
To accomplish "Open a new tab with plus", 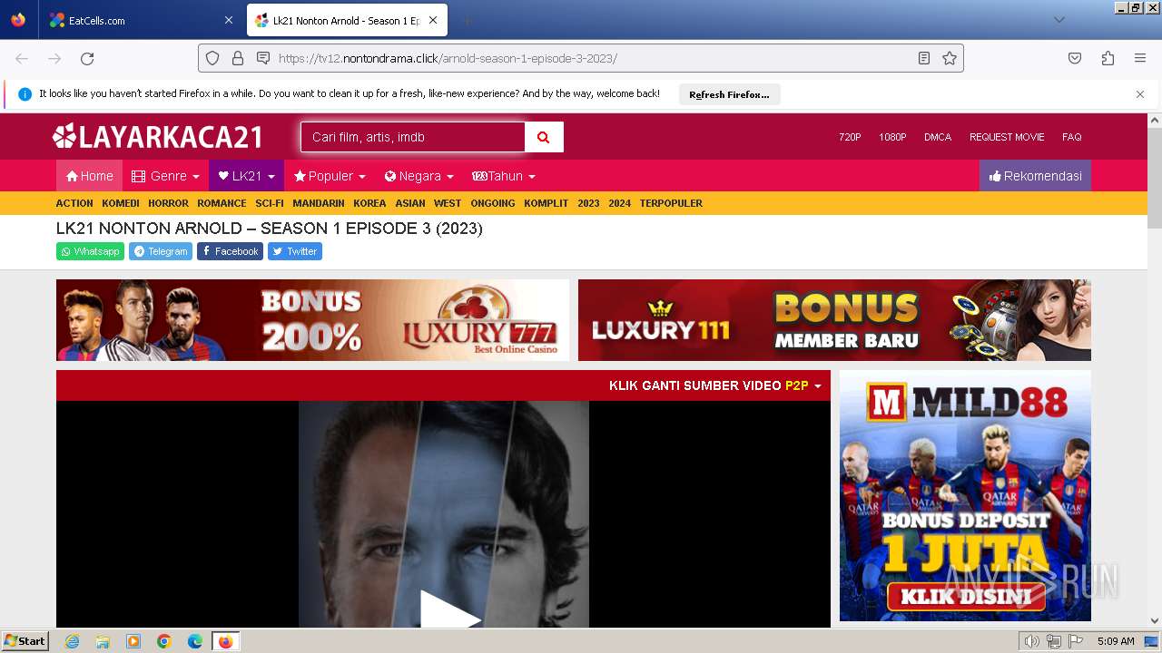I will point(467,20).
